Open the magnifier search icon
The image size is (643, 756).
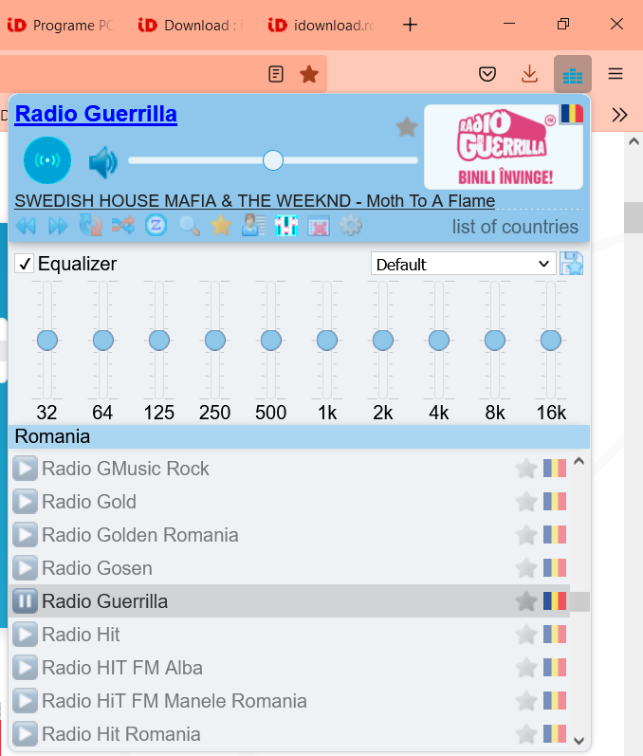(x=189, y=226)
